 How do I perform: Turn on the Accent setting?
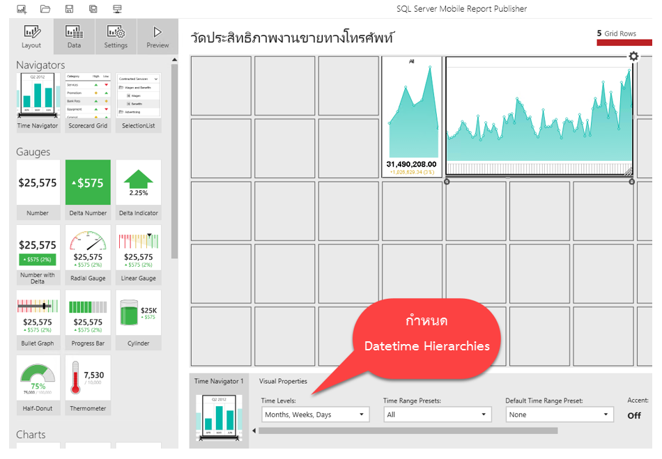pos(634,416)
